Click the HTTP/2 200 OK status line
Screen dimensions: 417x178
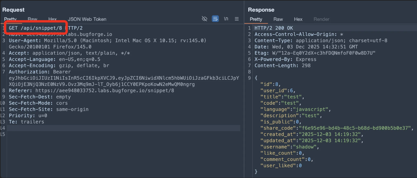[x=274, y=28]
